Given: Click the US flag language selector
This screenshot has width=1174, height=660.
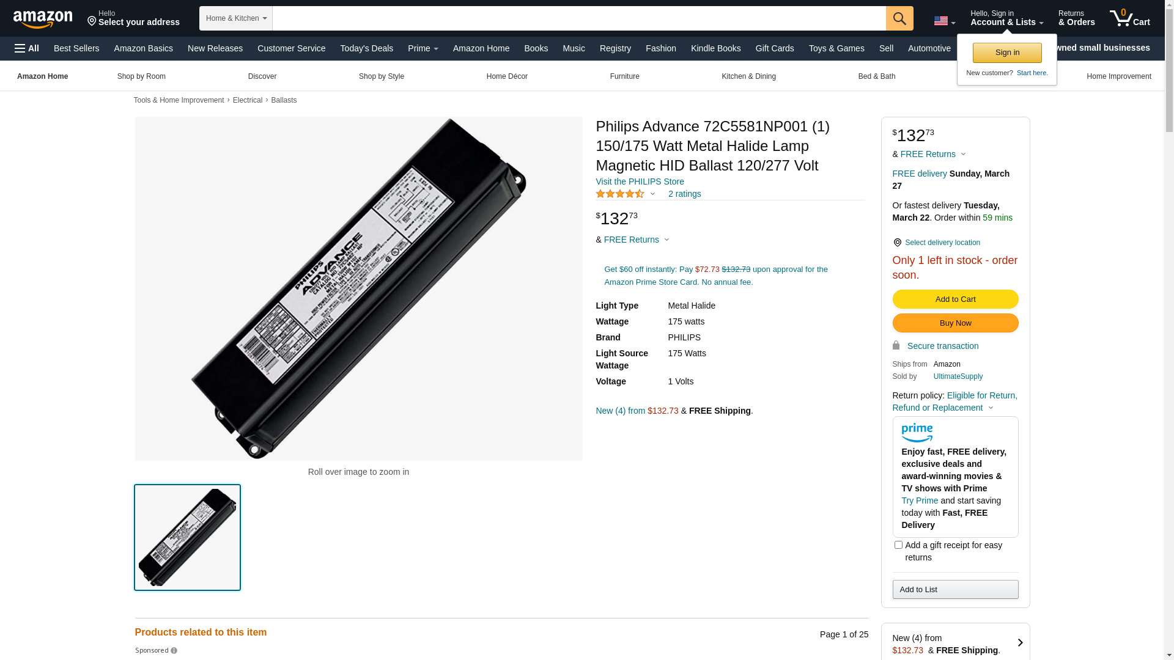Looking at the screenshot, I should click(x=944, y=21).
